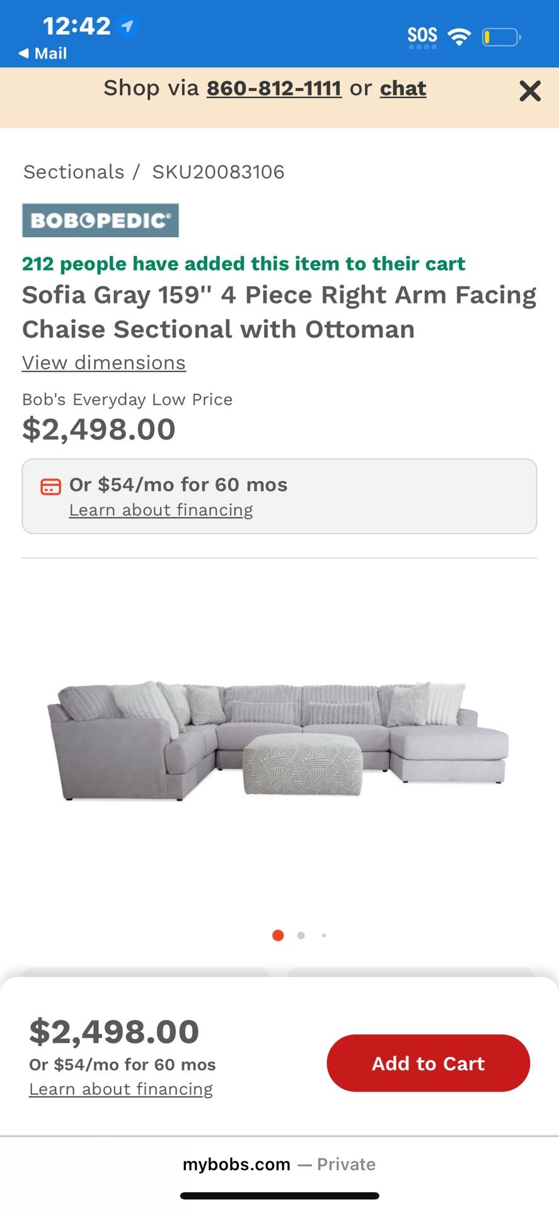
Task: Open Learn about financing in gray box
Action: coord(161,510)
